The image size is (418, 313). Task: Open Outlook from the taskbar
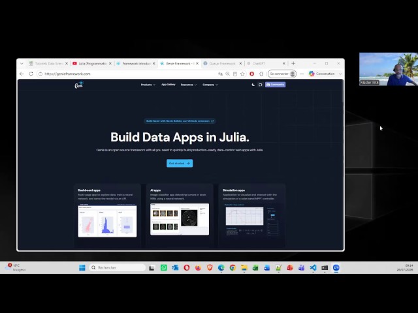[x=175, y=268]
